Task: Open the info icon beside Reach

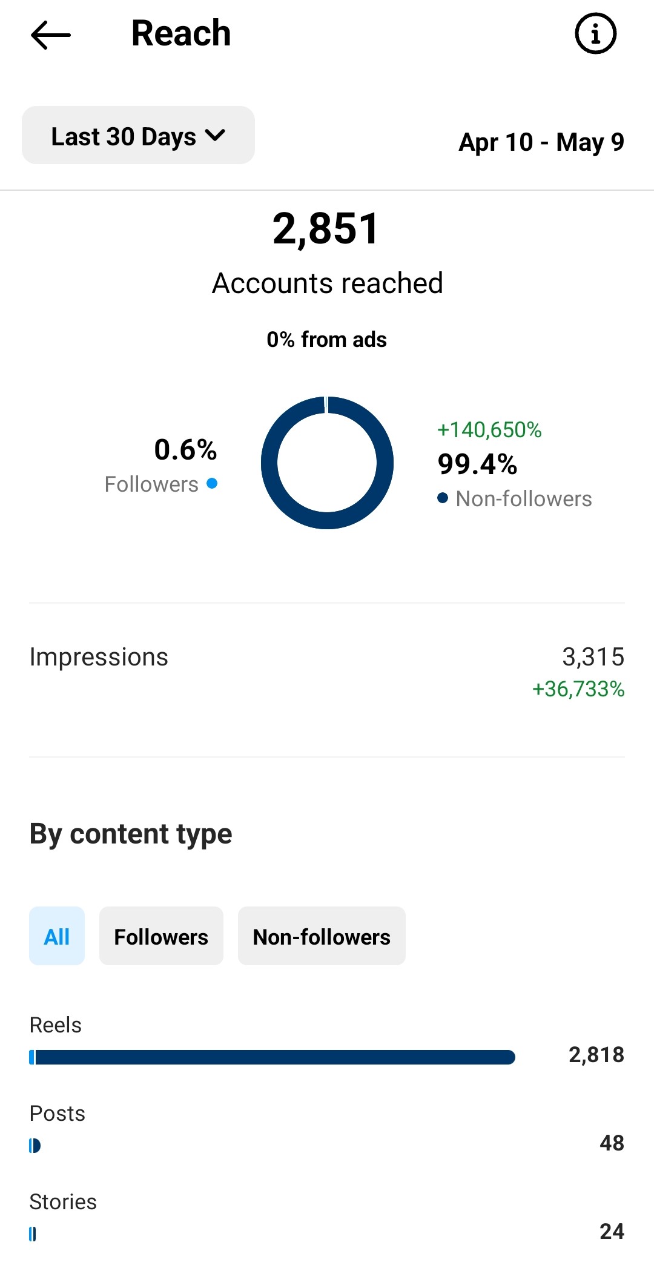Action: 595,33
